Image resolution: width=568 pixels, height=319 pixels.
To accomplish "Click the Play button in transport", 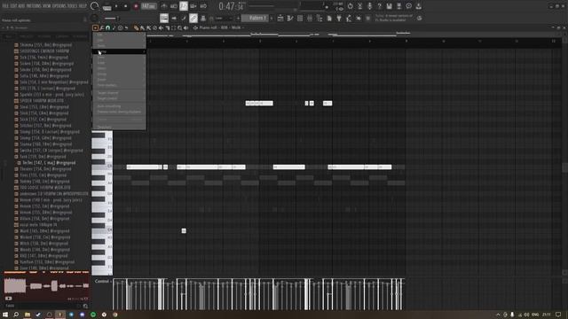I will (116, 6).
